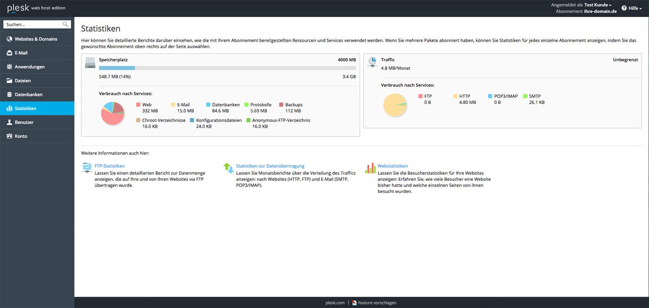Open the FTP-Statistiken link
The image size is (649, 308).
[109, 166]
